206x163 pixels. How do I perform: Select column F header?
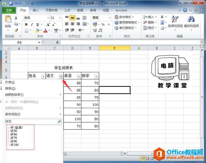click(x=115, y=48)
